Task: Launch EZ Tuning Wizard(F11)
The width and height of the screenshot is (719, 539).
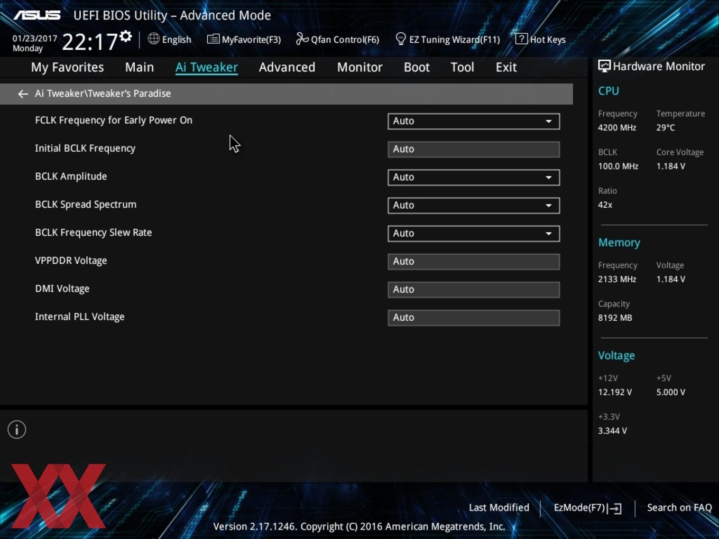Action: click(x=447, y=39)
